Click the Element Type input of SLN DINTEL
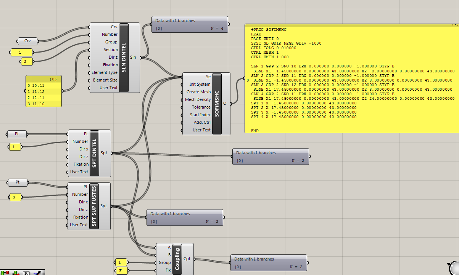The width and height of the screenshot is (459, 275). pyautogui.click(x=105, y=72)
